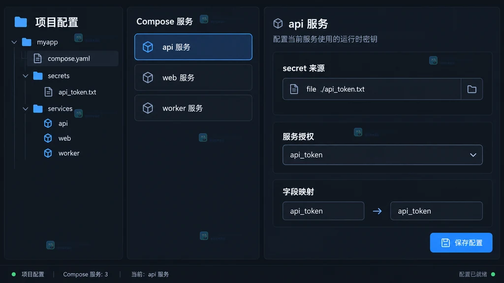Image resolution: width=504 pixels, height=283 pixels.
Task: Click the cube icon on worker 服务 card
Action: [x=148, y=108]
